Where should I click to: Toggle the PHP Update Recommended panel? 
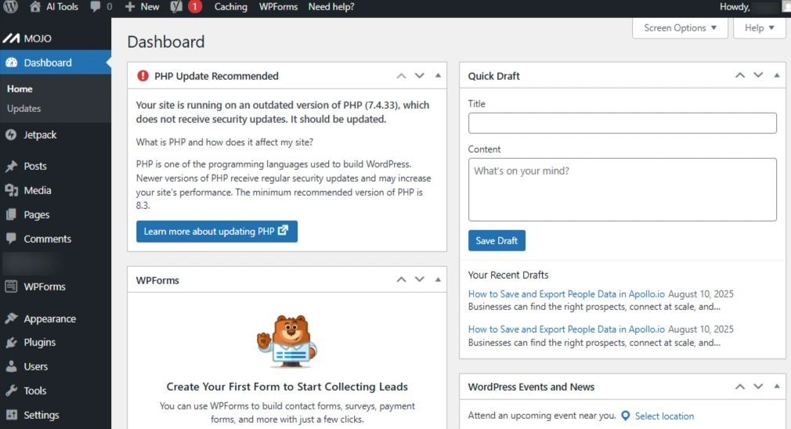[438, 76]
